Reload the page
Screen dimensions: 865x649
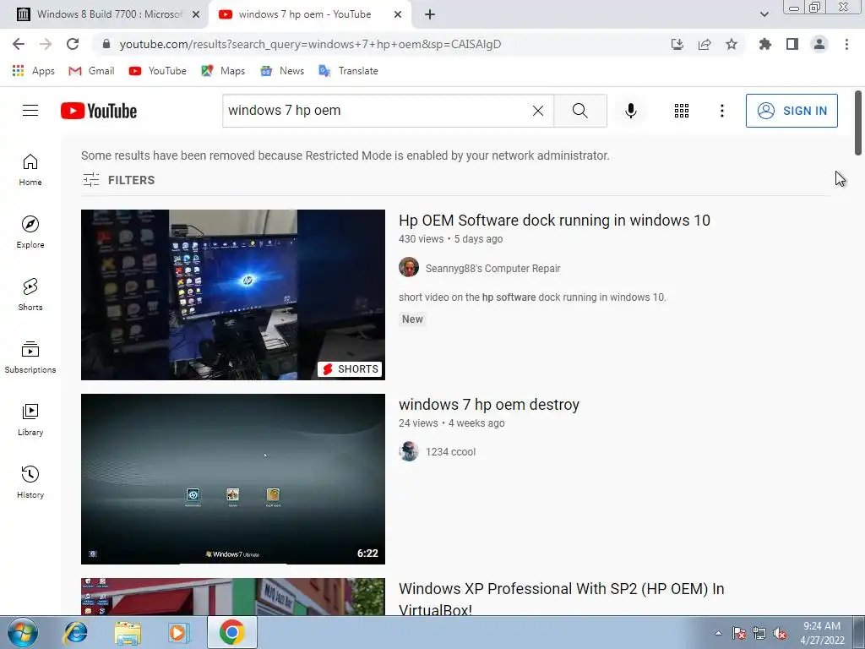coord(73,44)
